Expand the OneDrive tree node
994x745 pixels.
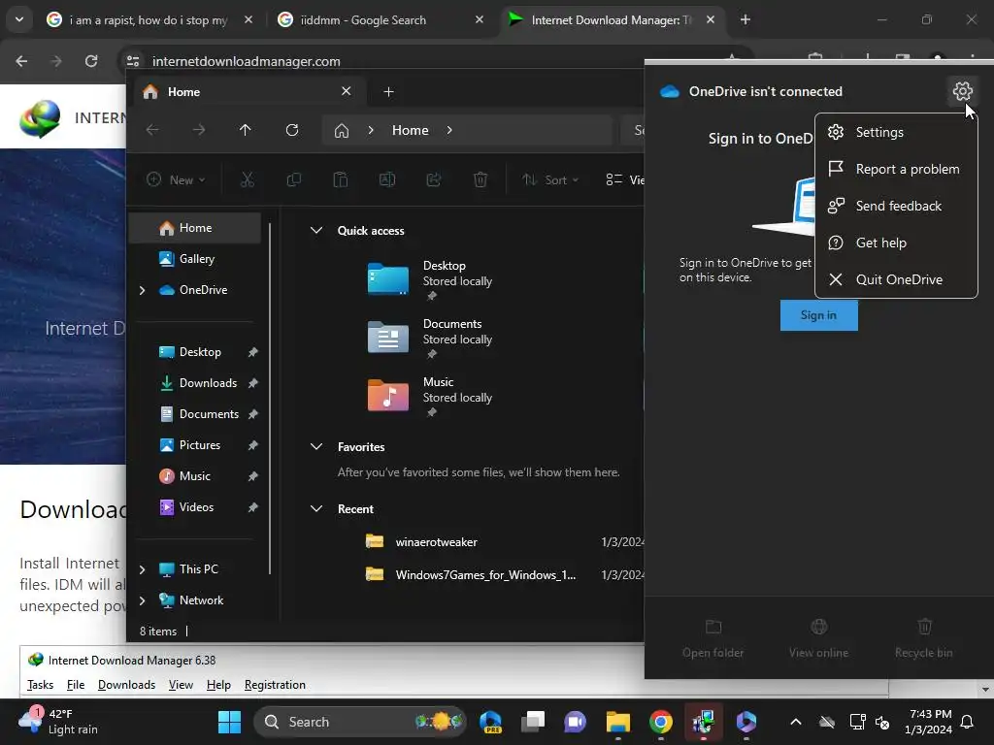coord(142,290)
